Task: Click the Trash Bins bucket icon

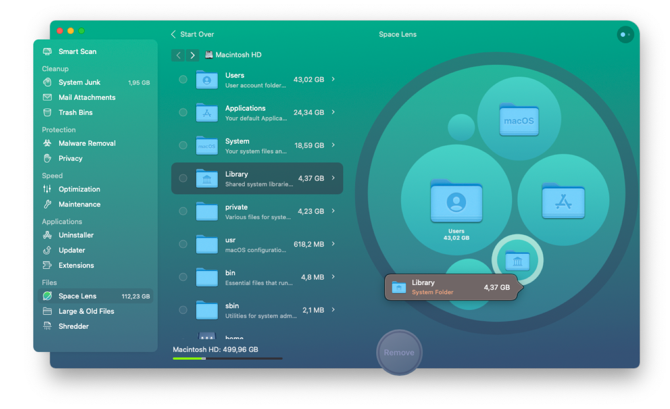Action: [x=47, y=112]
